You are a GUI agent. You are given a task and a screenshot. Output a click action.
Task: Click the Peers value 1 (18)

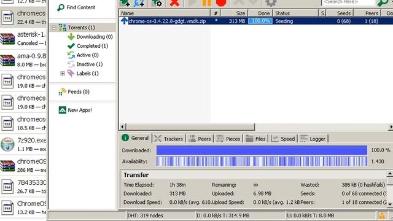point(371,21)
